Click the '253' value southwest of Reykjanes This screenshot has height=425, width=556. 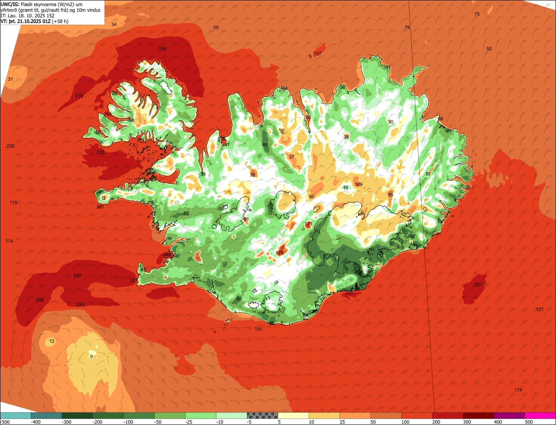tap(80, 305)
